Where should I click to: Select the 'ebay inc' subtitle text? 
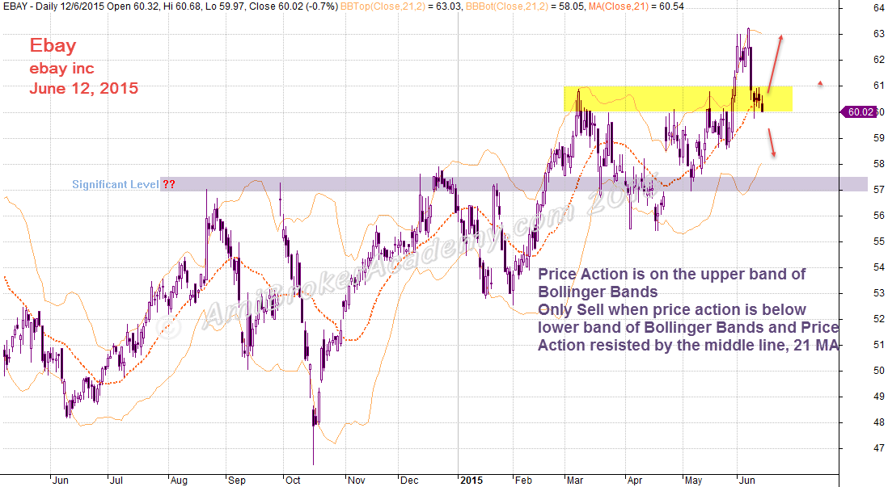(61, 69)
